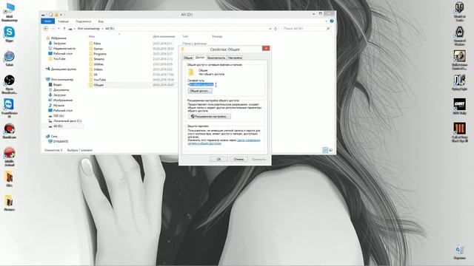Screen dimensions: 474x266
Task: Open the Вид ribbon tab
Action: (101, 21)
